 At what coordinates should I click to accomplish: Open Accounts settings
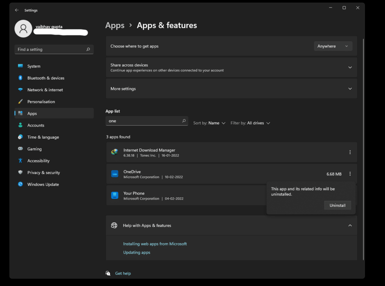click(x=36, y=125)
